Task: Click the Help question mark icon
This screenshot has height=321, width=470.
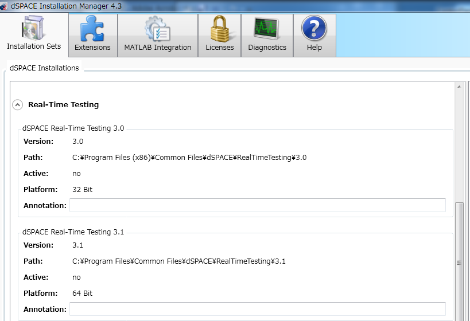Action: (x=314, y=28)
